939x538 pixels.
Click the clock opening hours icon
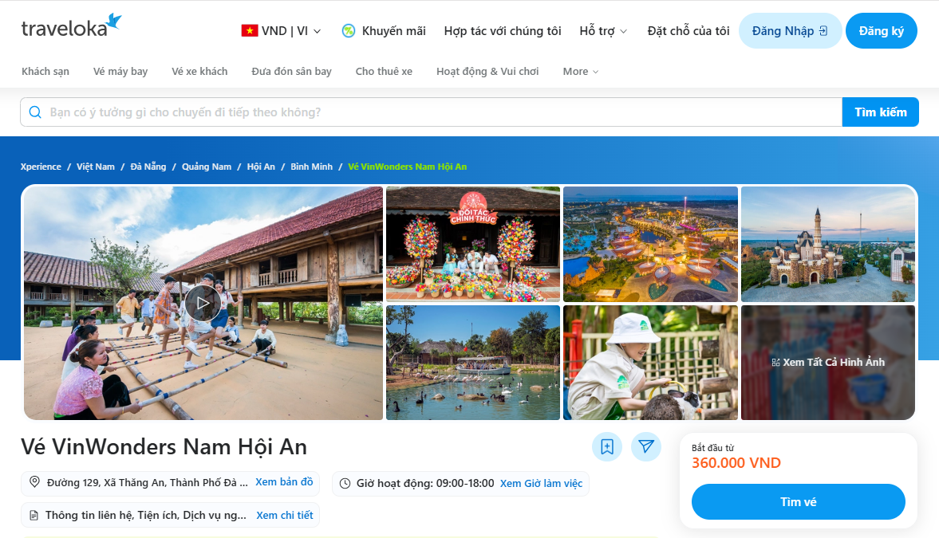345,483
